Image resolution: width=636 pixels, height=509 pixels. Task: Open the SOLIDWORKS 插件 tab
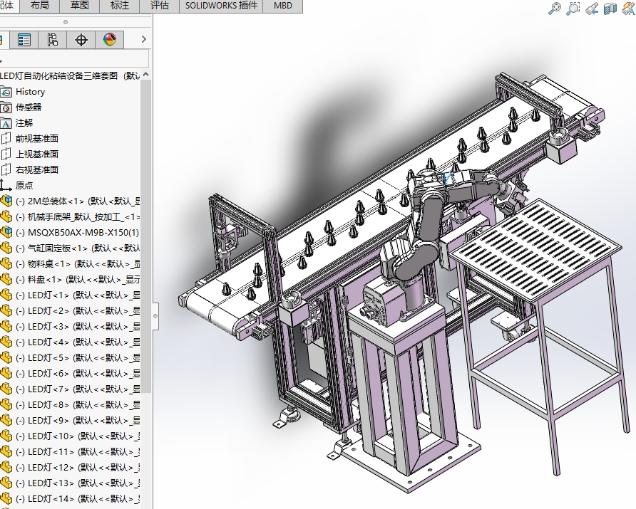click(x=220, y=6)
